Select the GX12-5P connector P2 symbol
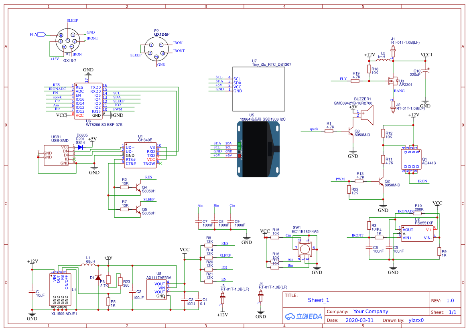The width and height of the screenshot is (469, 332). (x=156, y=49)
